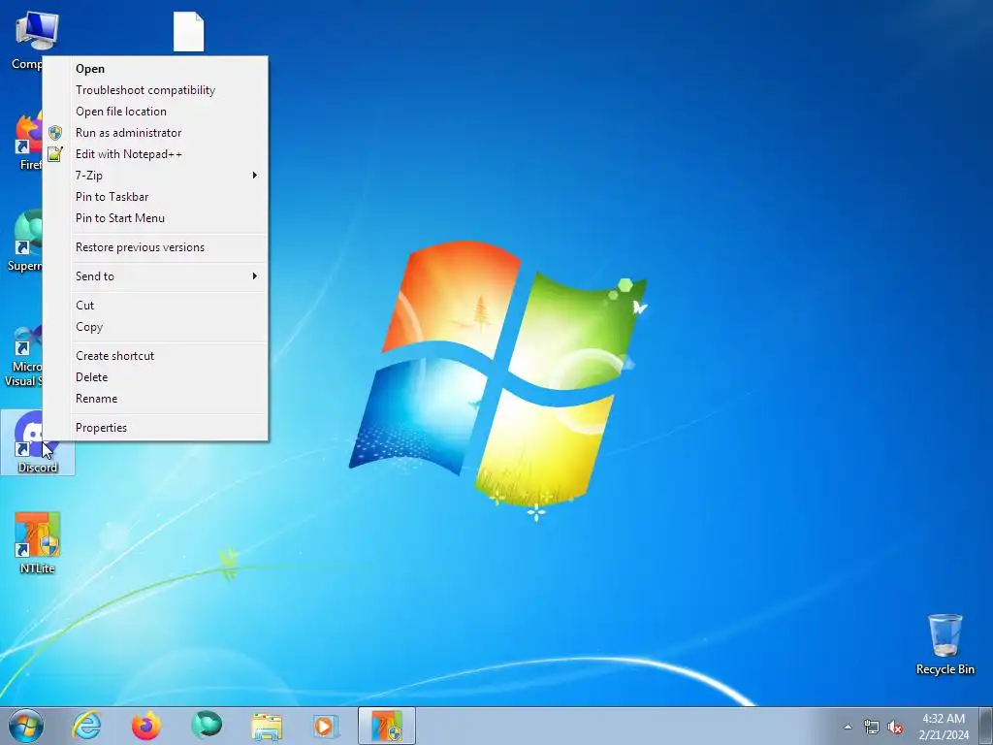Select the Recycle Bin icon
Screen dimensions: 993x745
pos(945,644)
